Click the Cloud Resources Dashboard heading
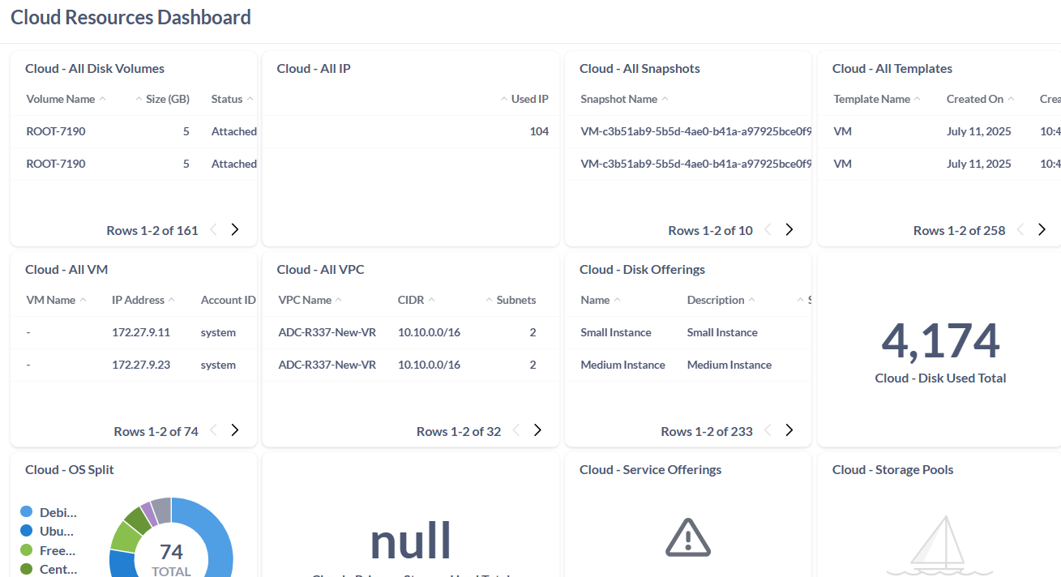This screenshot has width=1061, height=577. (x=130, y=17)
